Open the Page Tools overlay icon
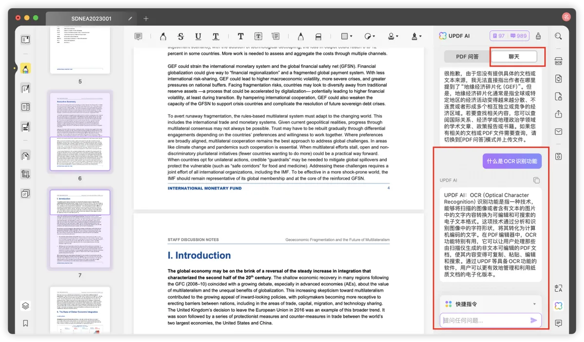 (26, 193)
